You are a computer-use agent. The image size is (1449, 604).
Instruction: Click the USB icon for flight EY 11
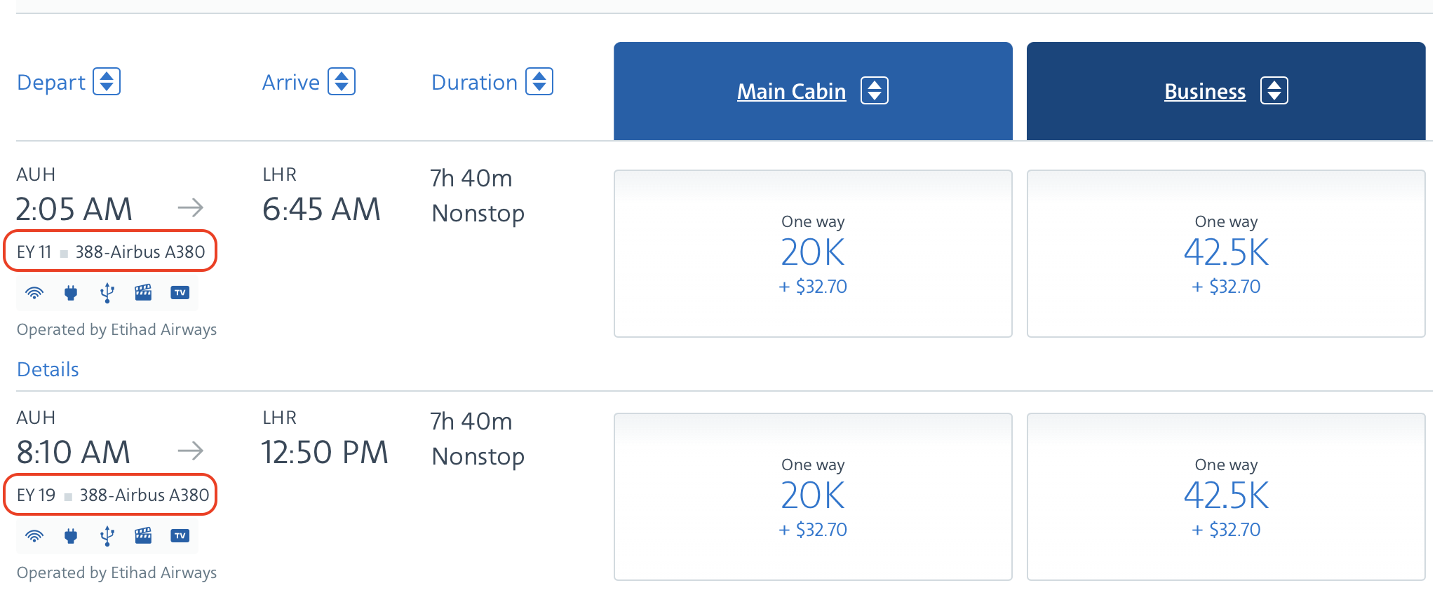pos(107,293)
